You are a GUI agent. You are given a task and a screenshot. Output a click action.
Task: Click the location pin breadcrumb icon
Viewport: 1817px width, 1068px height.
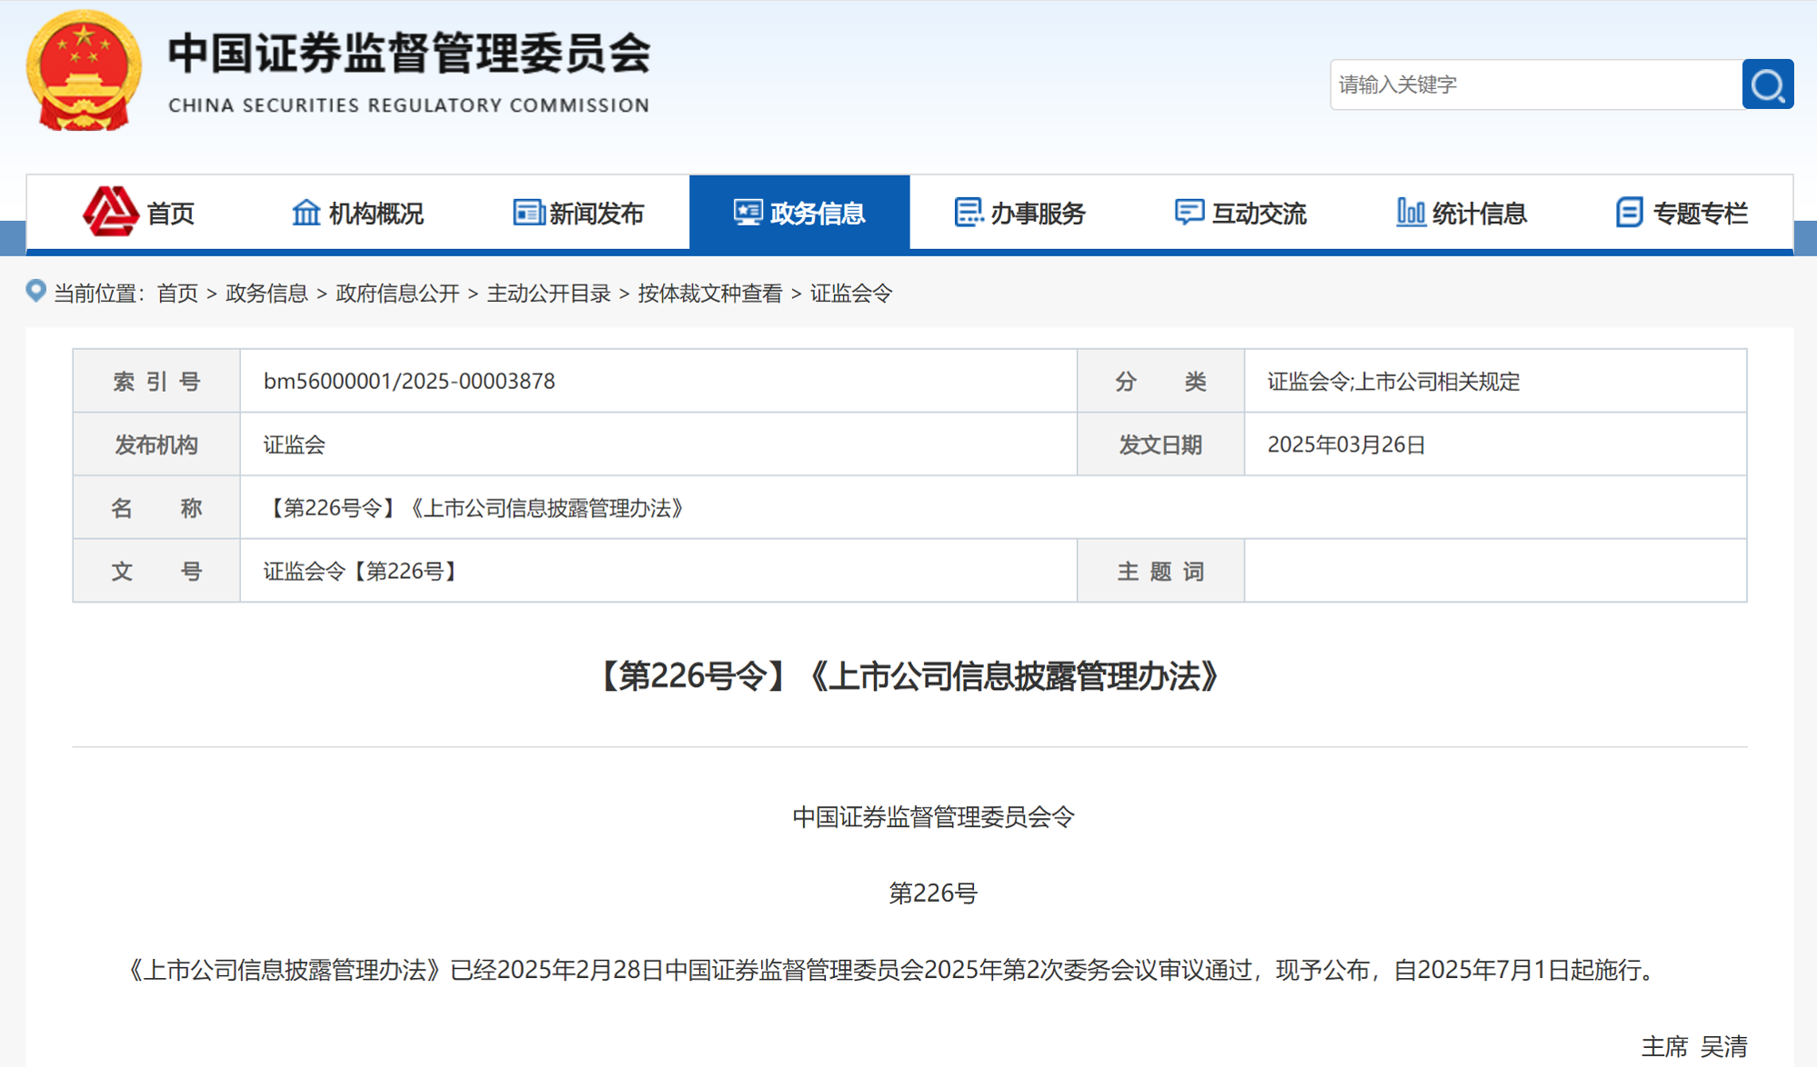[35, 291]
